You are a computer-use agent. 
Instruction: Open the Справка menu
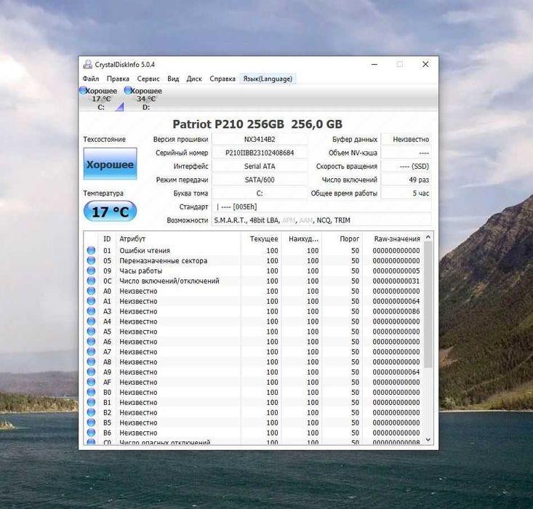(223, 79)
